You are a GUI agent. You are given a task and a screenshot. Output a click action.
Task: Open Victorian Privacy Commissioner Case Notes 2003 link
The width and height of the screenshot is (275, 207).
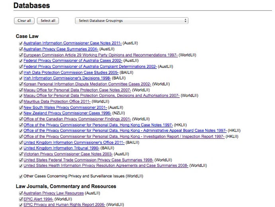68,154
